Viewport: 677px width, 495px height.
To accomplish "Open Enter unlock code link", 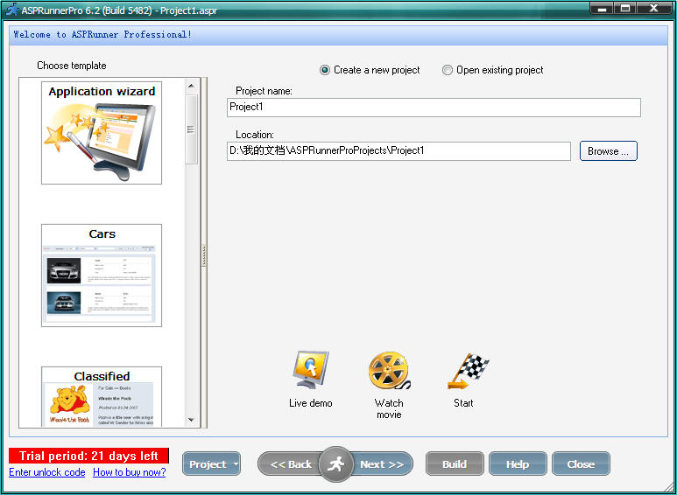I will click(x=47, y=472).
